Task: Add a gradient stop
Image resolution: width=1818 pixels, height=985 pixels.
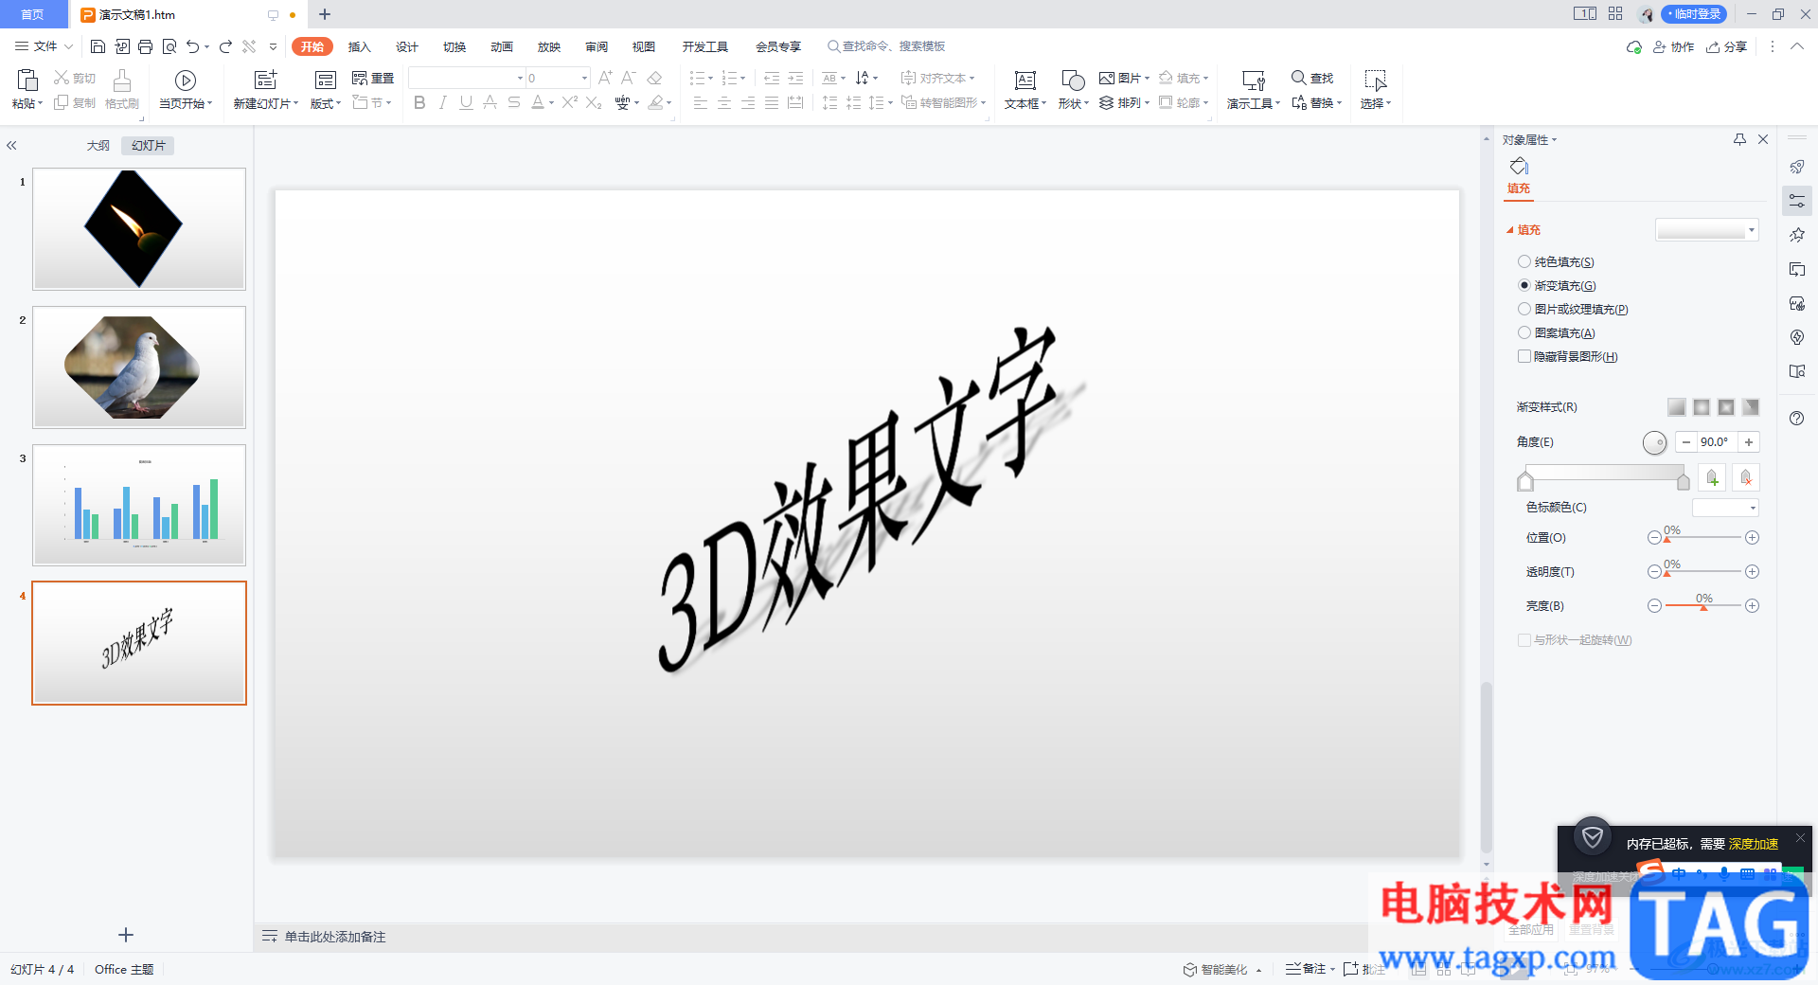Action: click(1712, 478)
